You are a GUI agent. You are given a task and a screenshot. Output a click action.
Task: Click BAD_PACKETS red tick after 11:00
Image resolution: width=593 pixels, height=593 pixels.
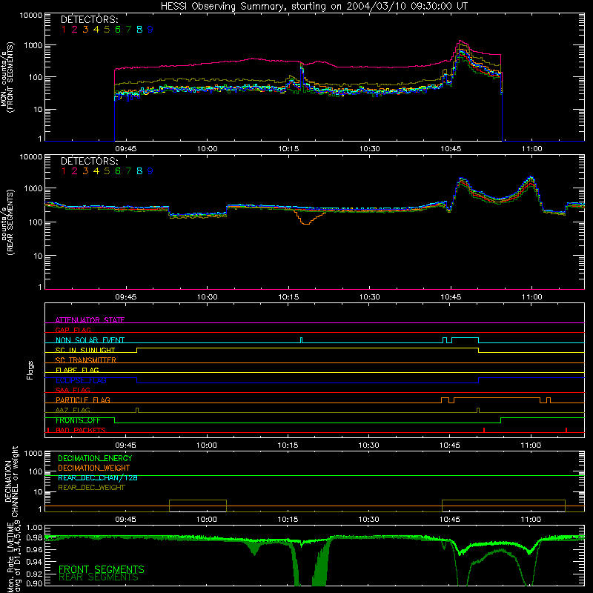coord(566,430)
